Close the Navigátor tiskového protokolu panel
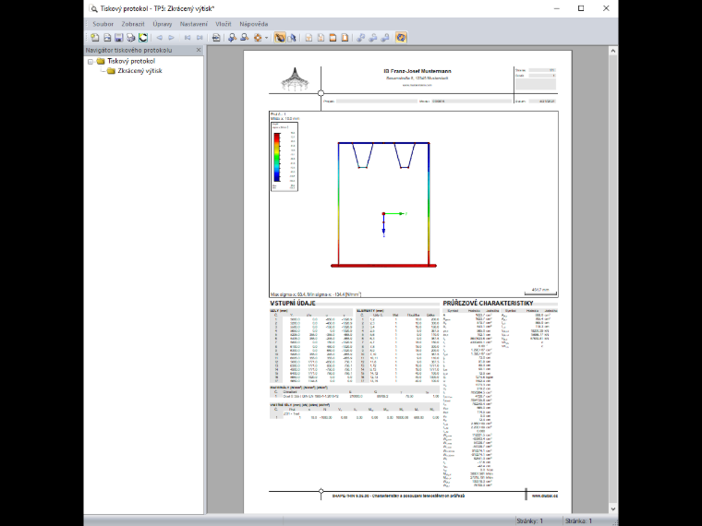The image size is (702, 526). pyautogui.click(x=199, y=50)
